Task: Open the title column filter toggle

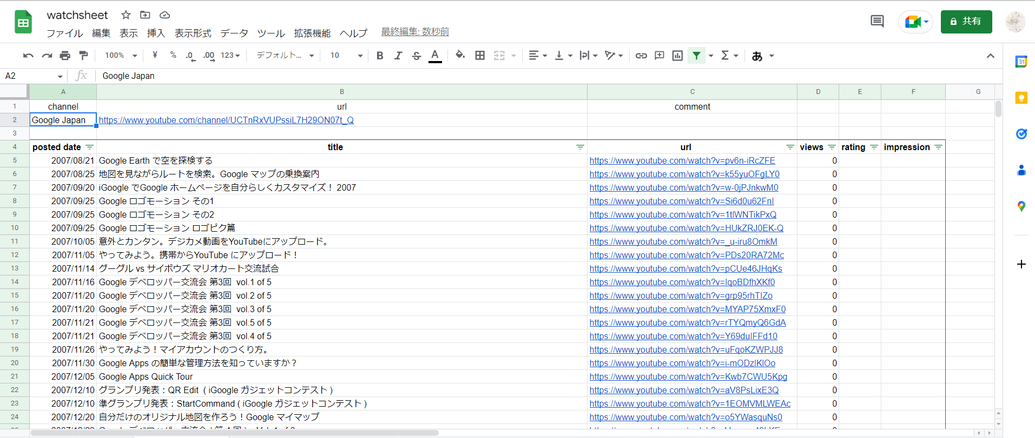Action: coord(580,147)
